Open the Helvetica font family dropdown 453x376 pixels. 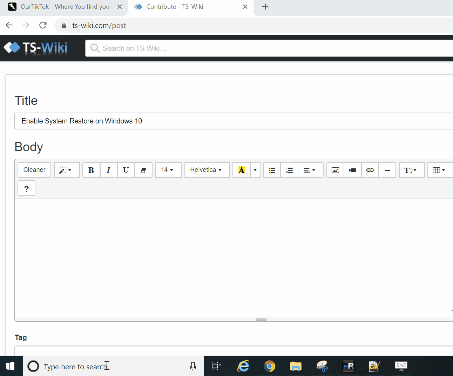pyautogui.click(x=207, y=170)
